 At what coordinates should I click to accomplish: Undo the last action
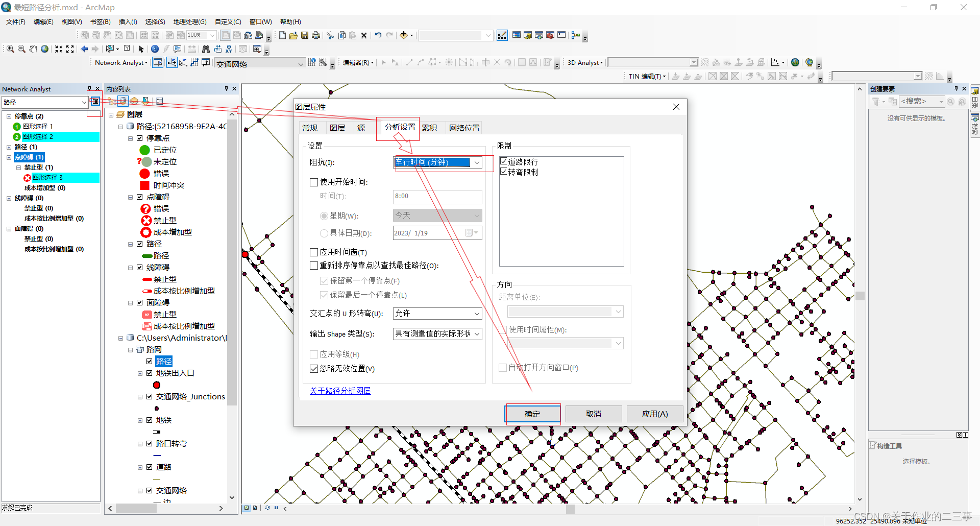click(x=378, y=35)
